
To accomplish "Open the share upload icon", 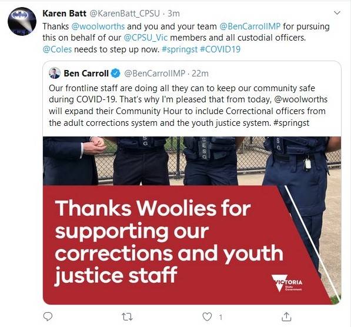I will coord(286,316).
